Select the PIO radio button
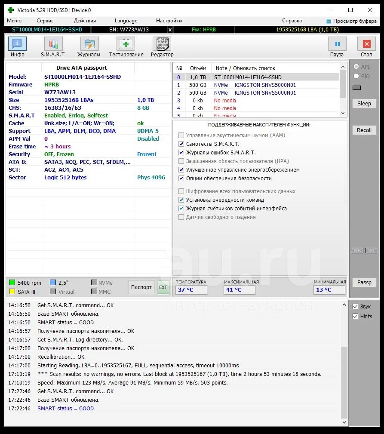 point(356,76)
